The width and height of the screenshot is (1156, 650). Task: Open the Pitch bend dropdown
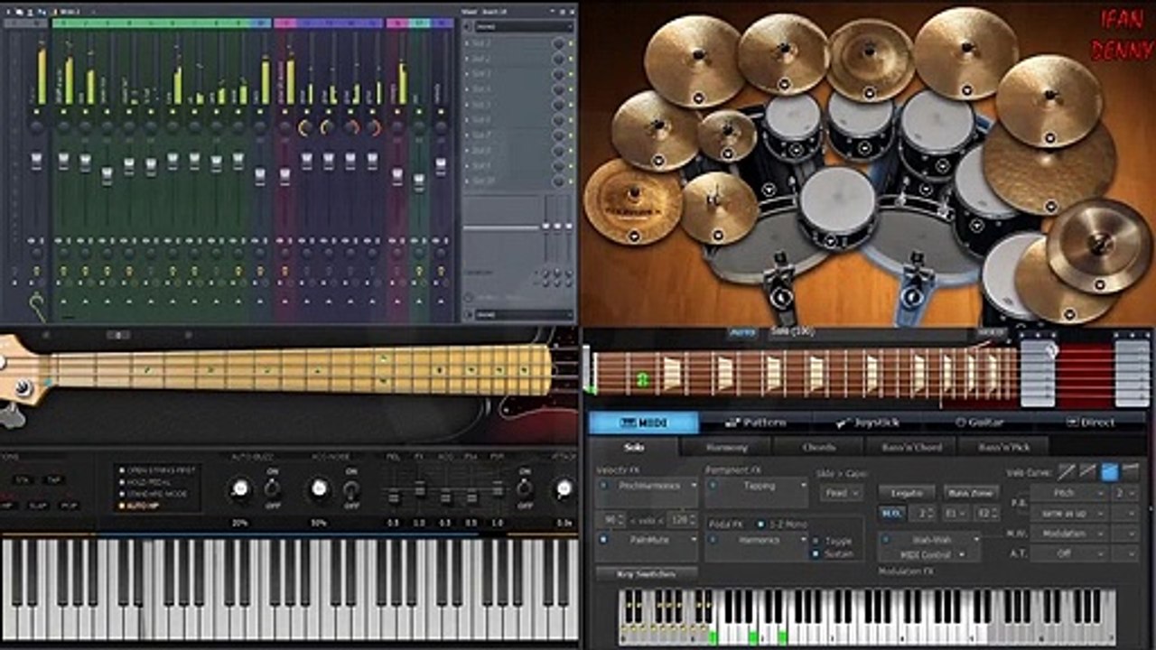click(x=1069, y=494)
